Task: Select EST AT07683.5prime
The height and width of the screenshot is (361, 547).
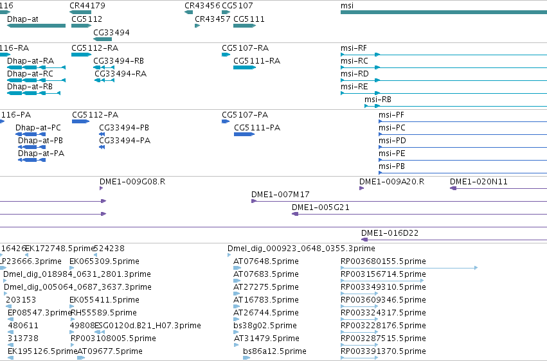Action: 237,281
